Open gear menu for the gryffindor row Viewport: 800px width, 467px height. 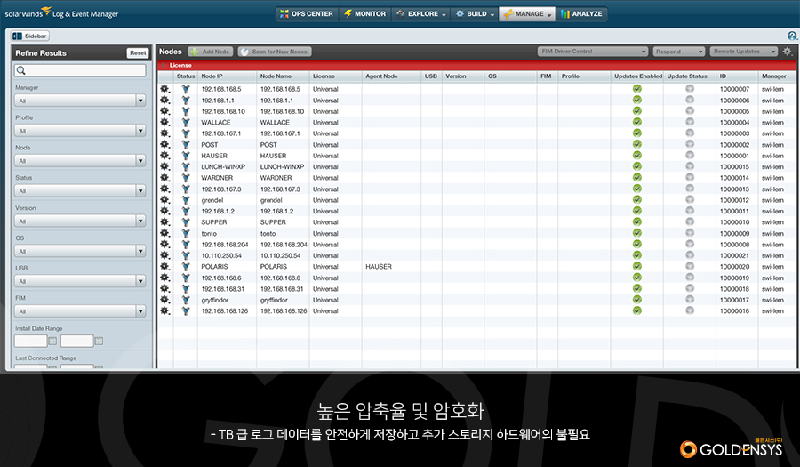tap(164, 300)
